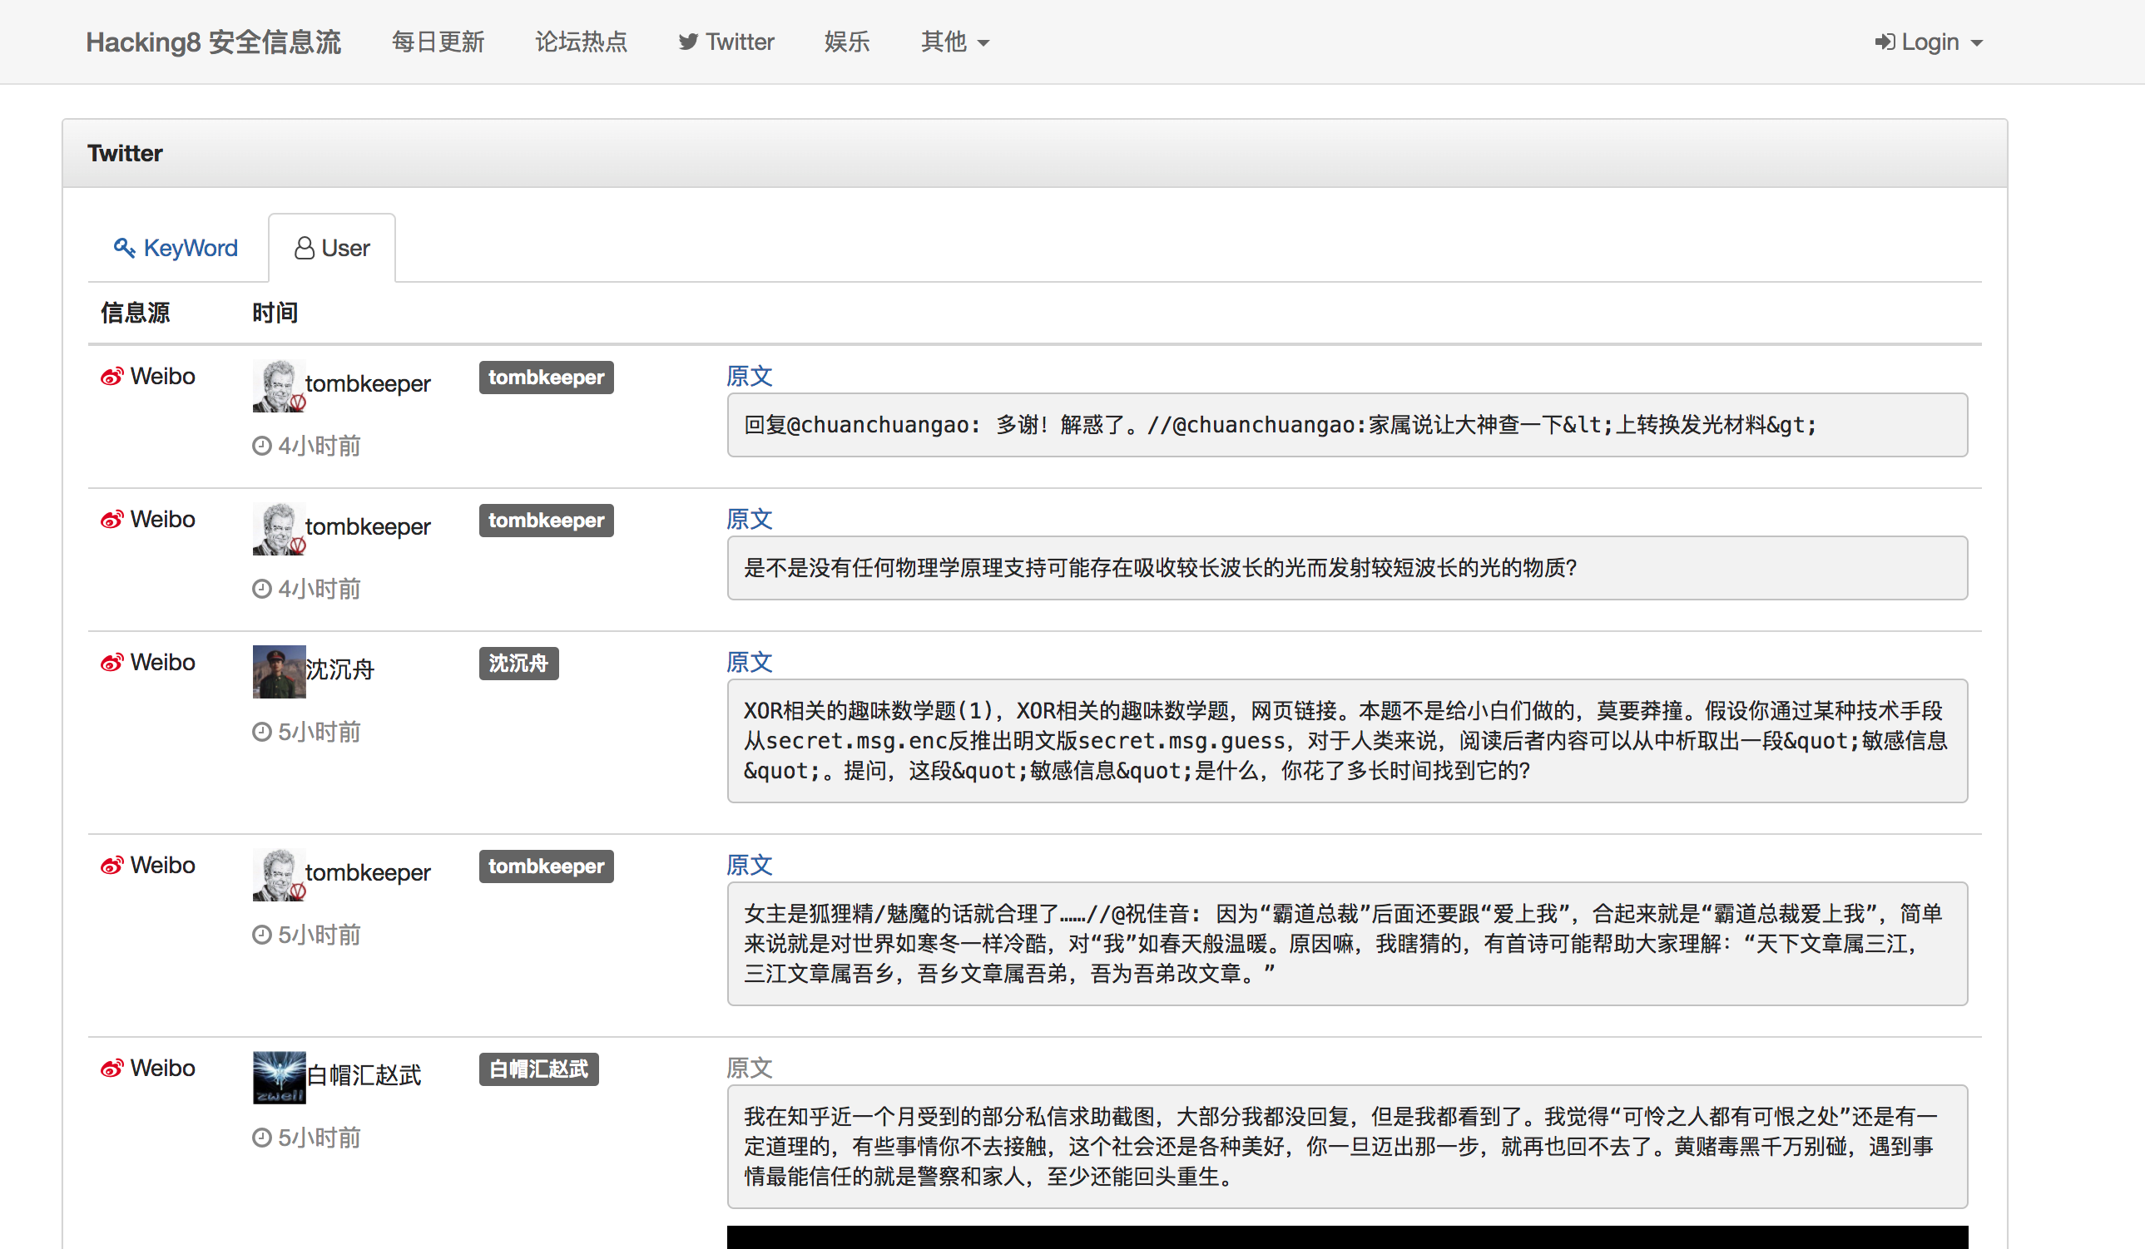2145x1249 pixels.
Task: Open the 论坛热点 menu item
Action: (x=582, y=42)
